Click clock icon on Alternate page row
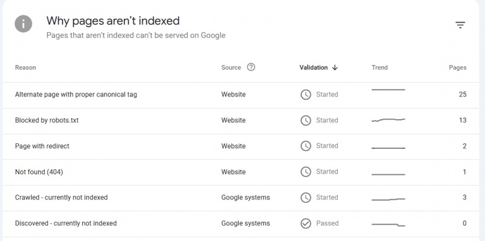The width and height of the screenshot is (485, 241). coord(306,95)
